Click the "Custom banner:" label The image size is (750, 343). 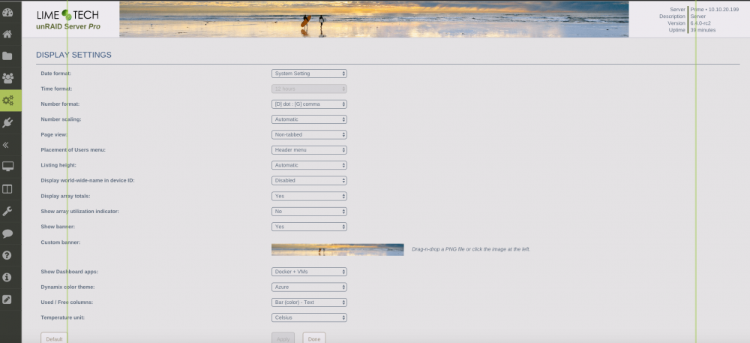click(60, 242)
